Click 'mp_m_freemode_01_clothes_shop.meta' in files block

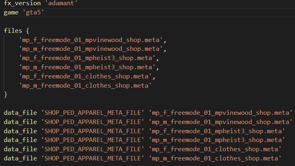pyautogui.click(x=85, y=86)
